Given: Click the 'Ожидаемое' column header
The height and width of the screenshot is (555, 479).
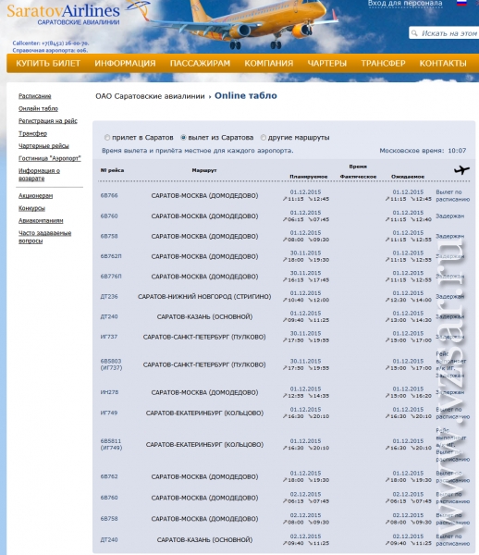Looking at the screenshot, I should 408,177.
